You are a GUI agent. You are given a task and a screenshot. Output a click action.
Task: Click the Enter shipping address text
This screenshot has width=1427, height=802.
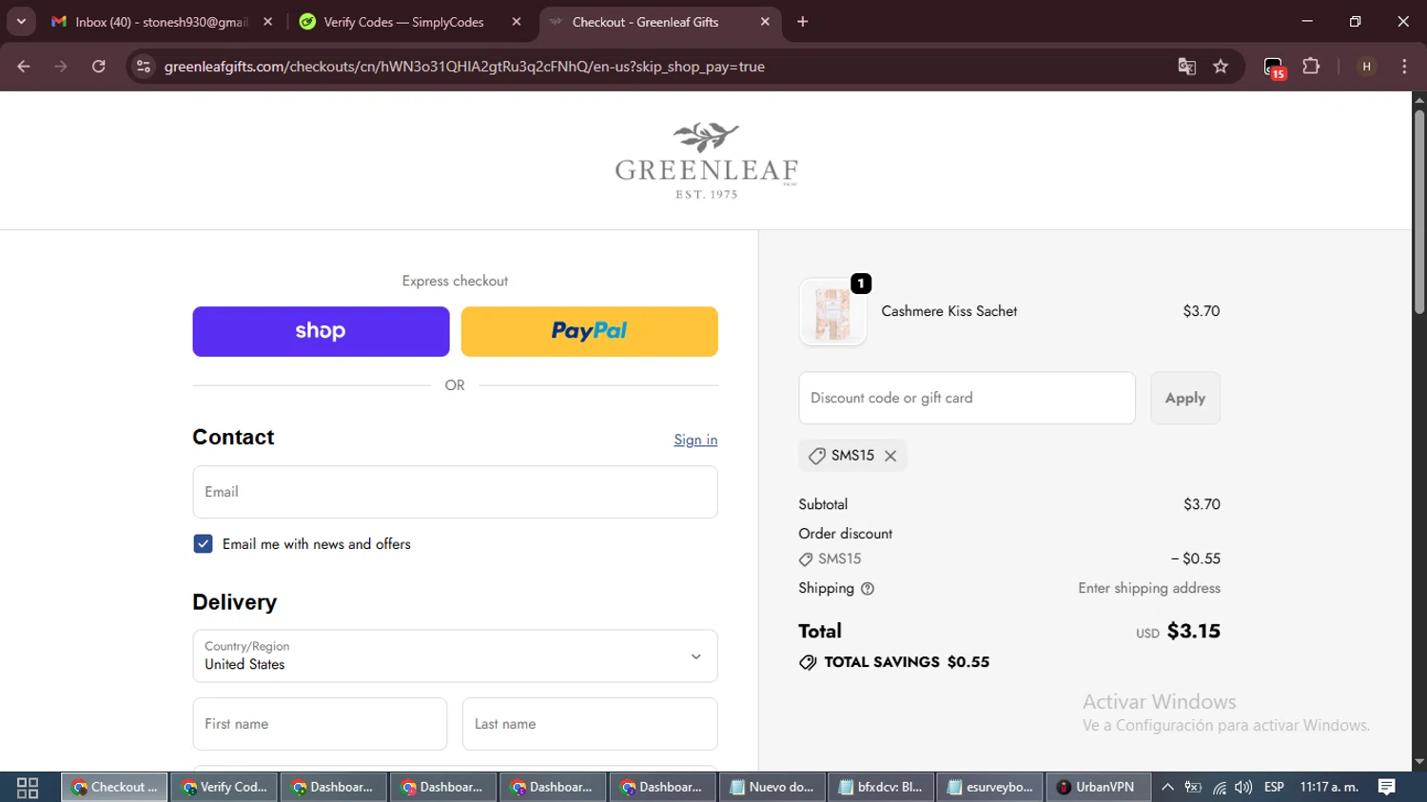point(1149,588)
